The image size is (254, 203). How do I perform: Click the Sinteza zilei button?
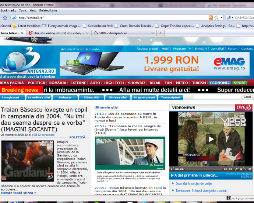118,97
